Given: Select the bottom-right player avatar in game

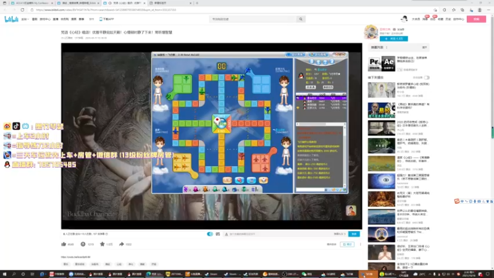Looking at the screenshot, I should click(x=286, y=151).
